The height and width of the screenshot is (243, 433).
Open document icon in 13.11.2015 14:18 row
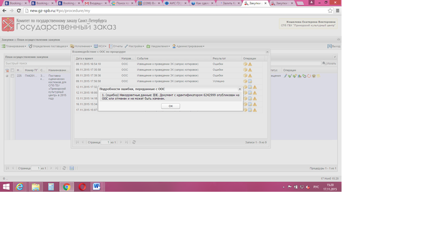point(250,98)
